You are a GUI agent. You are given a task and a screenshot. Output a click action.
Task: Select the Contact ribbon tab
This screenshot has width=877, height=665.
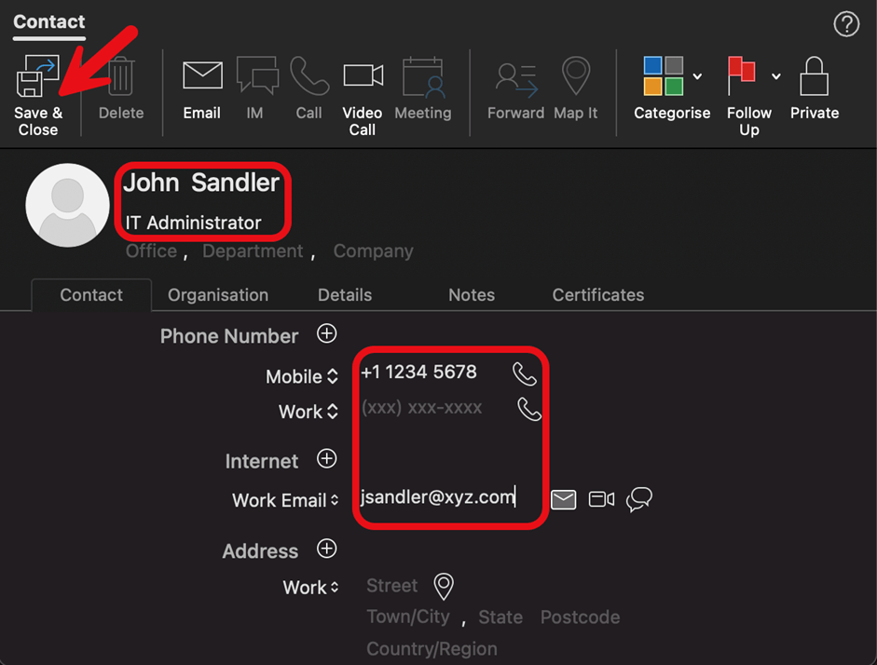tap(49, 21)
